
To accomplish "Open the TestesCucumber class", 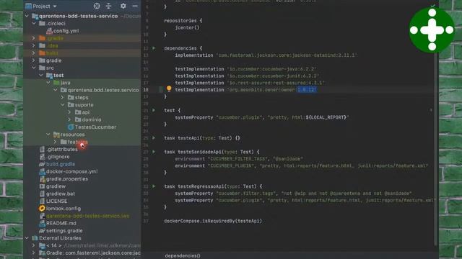I will tap(95, 127).
